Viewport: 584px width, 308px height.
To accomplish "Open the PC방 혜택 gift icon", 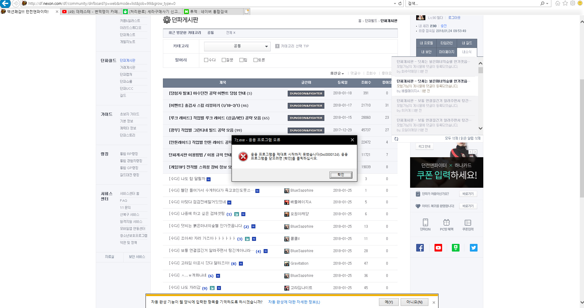I will pos(446,224).
